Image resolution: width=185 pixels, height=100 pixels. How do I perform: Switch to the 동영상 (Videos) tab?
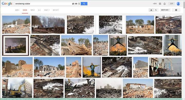pos(33,10)
